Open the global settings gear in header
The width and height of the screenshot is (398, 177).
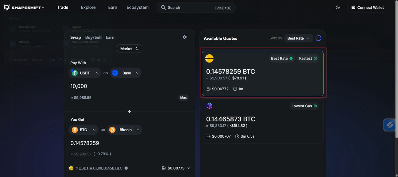tap(338, 7)
